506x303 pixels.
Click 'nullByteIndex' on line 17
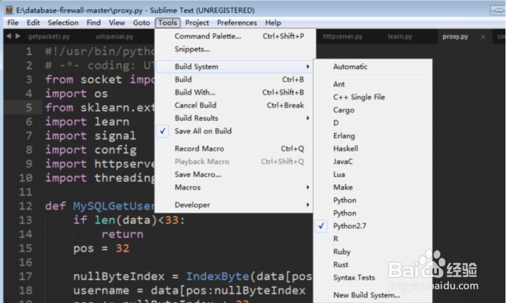pyautogui.click(x=119, y=276)
